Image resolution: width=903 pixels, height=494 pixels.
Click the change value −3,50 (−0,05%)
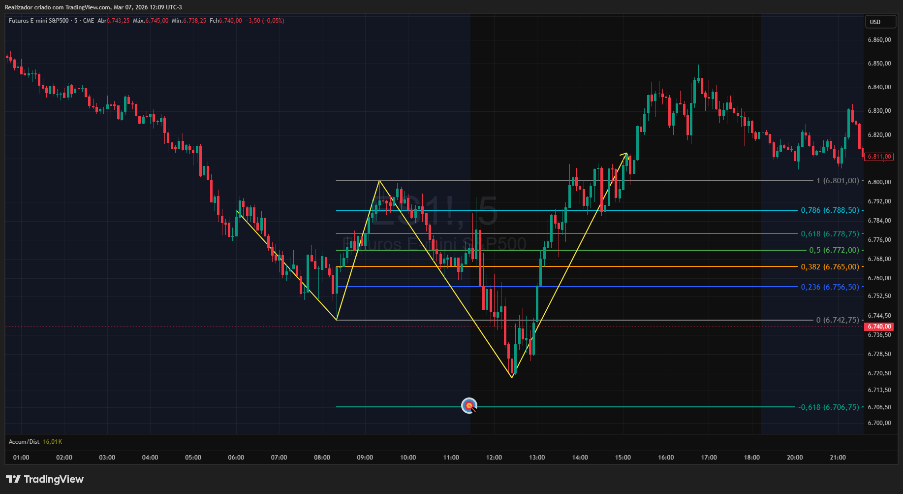pyautogui.click(x=265, y=21)
